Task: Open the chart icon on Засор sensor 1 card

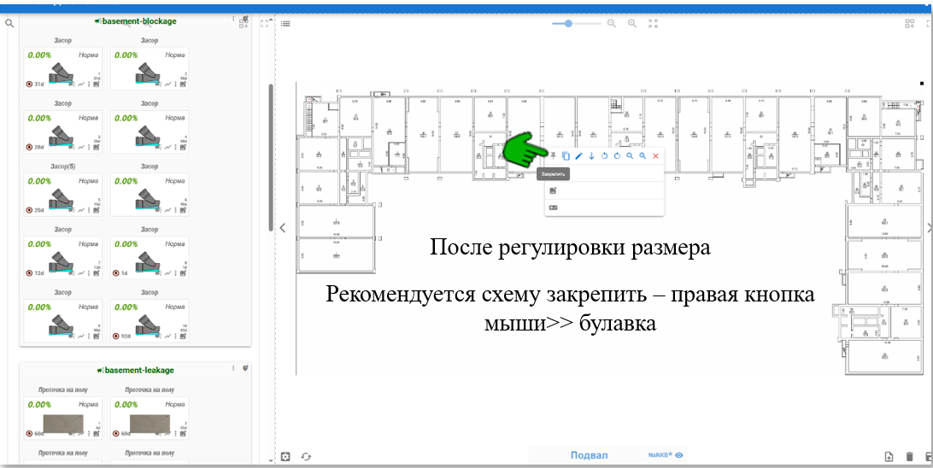Action: pyautogui.click(x=81, y=85)
